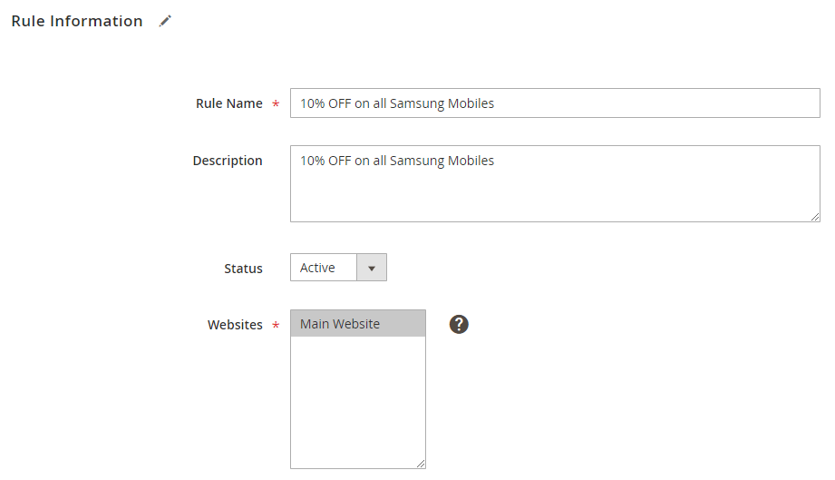
Task: Click the Status field label
Action: point(243,269)
